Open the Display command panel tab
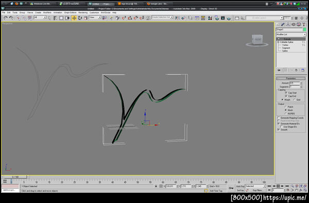 tap(299, 24)
